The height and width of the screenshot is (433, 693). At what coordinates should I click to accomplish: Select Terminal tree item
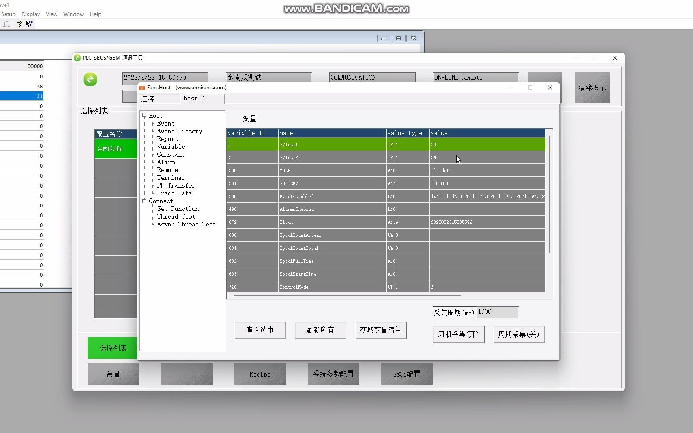(170, 178)
